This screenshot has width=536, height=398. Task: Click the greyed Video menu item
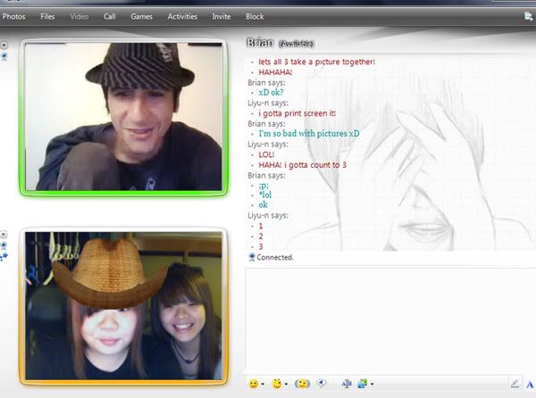[x=80, y=16]
